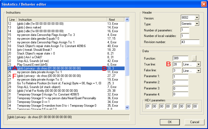Select line 19 'tweak Should Break?' row
The width and height of the screenshot is (208, 129).
(x=66, y=50)
